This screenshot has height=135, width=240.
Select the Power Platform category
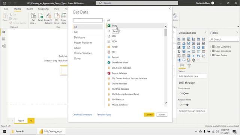click(x=83, y=42)
